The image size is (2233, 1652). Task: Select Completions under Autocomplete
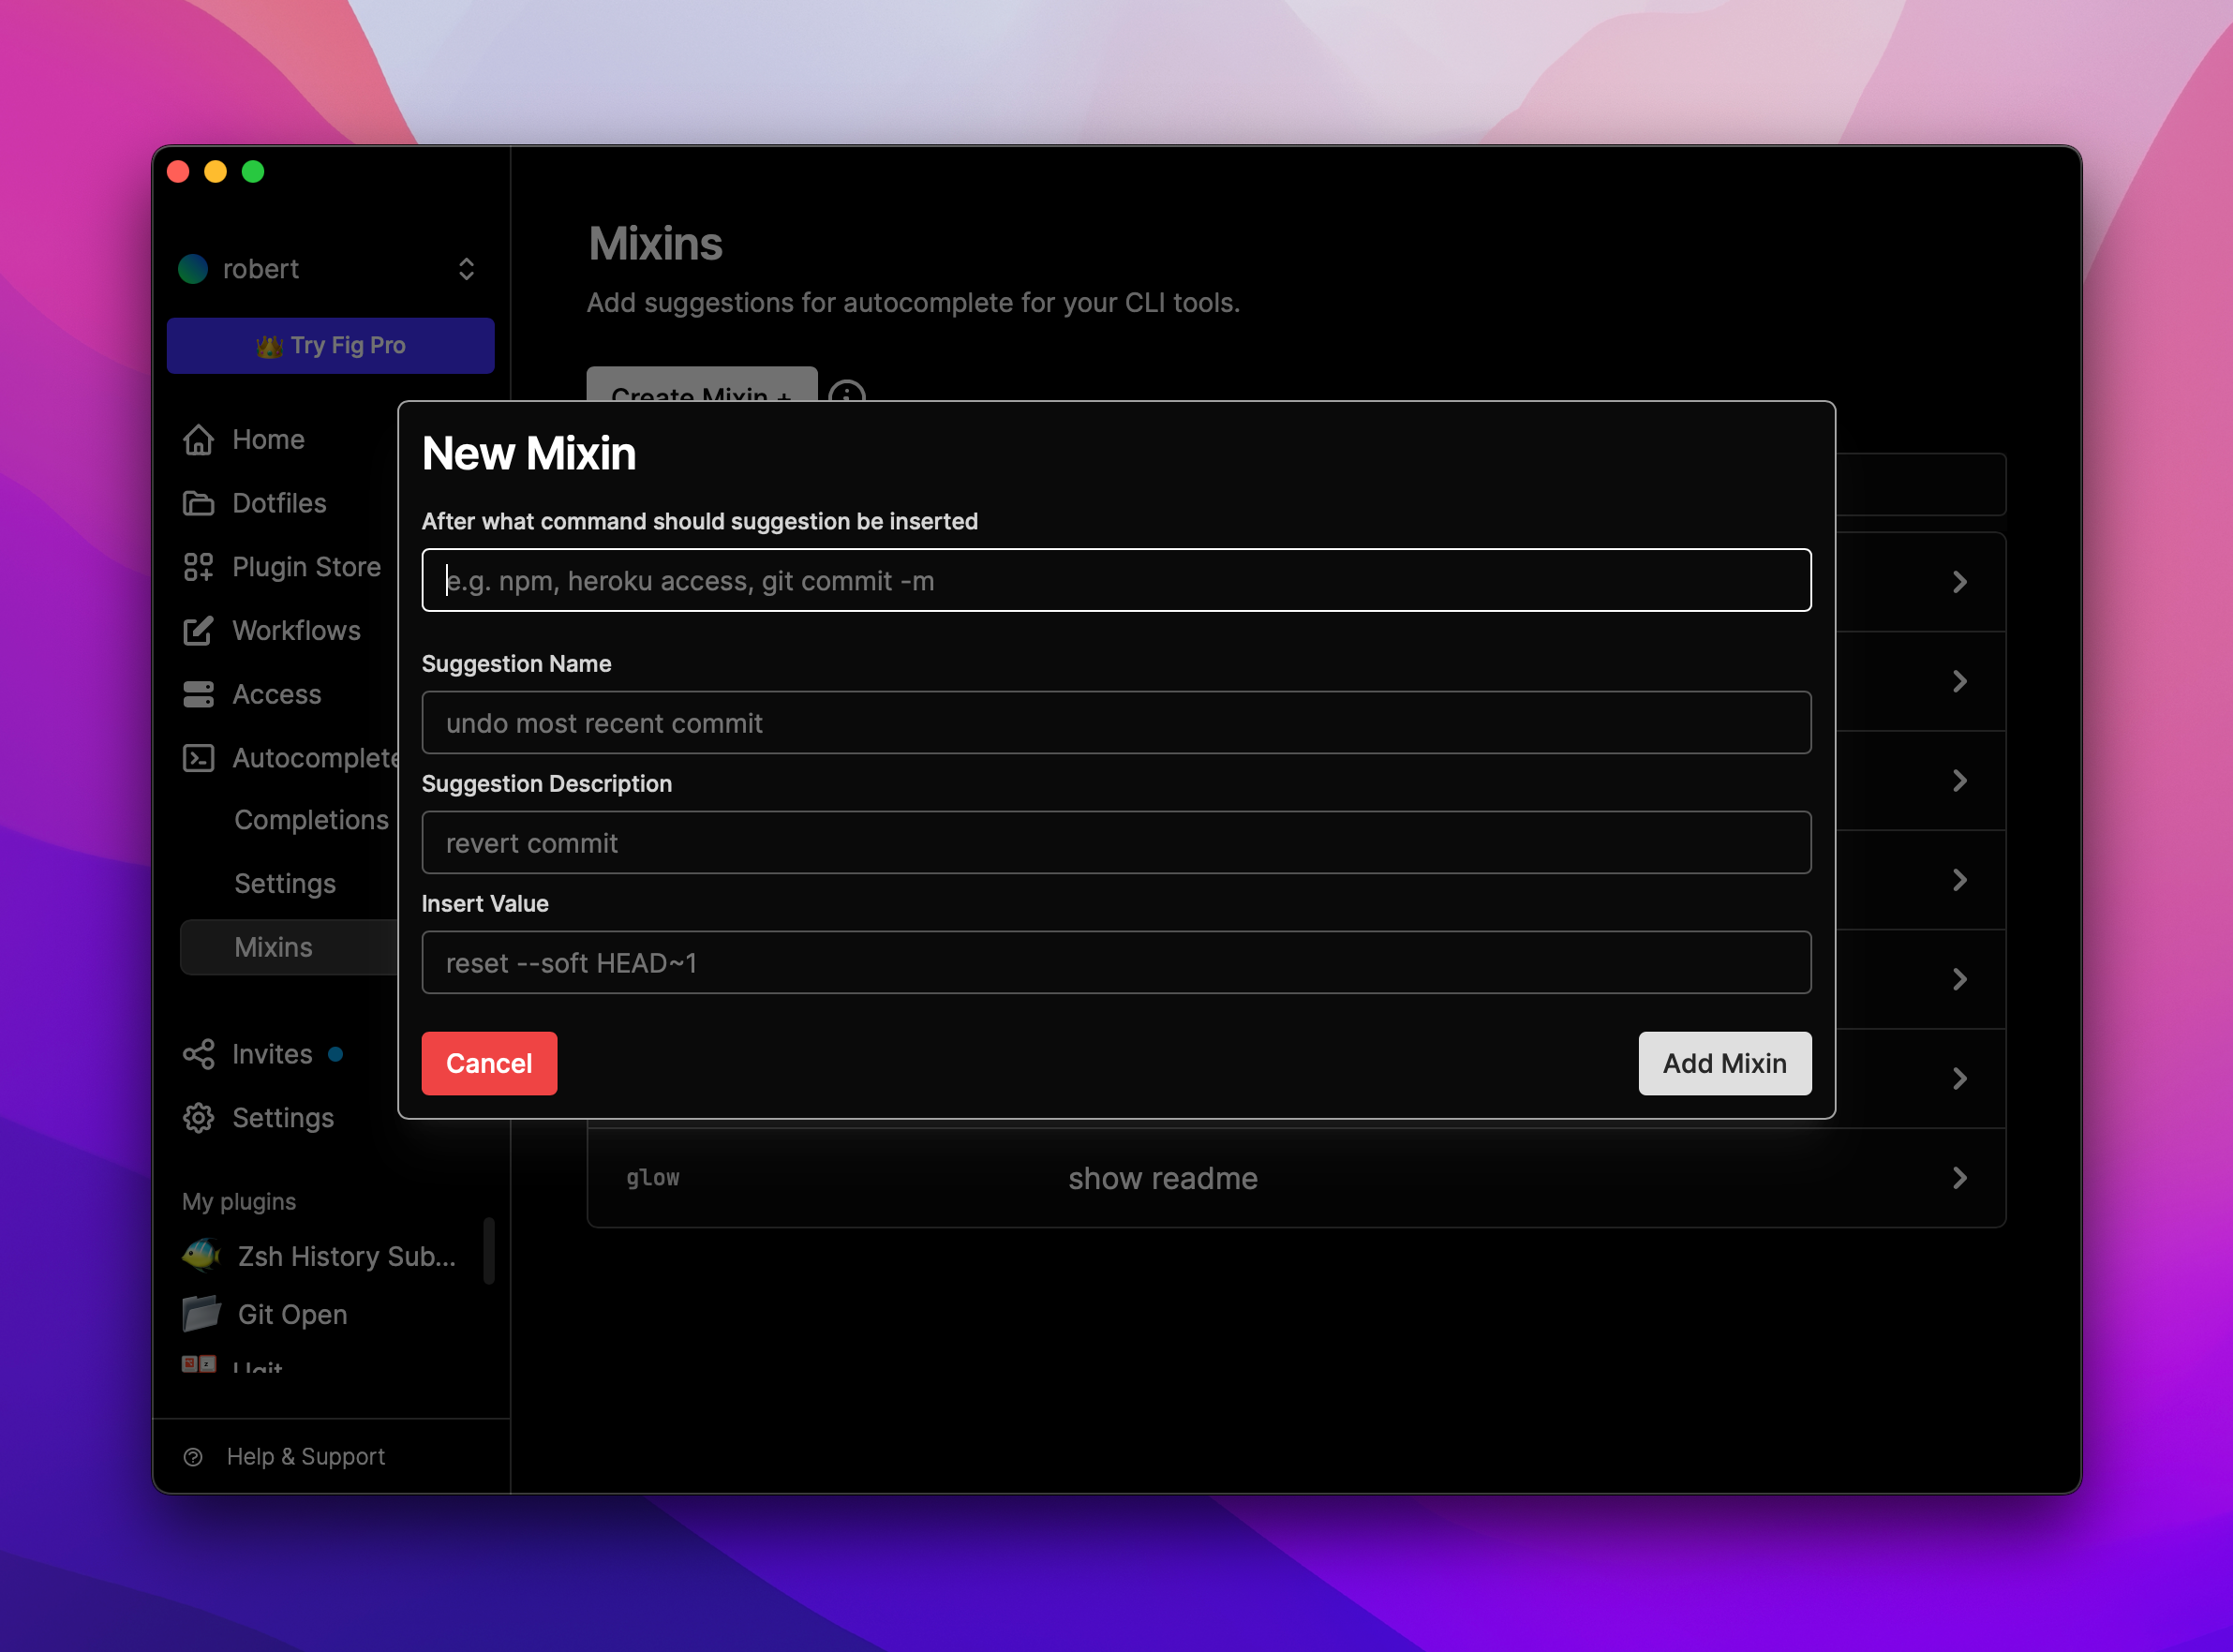point(311,820)
